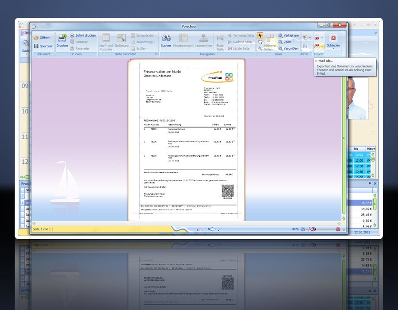Select the 15,92 € row in background window

[361, 203]
